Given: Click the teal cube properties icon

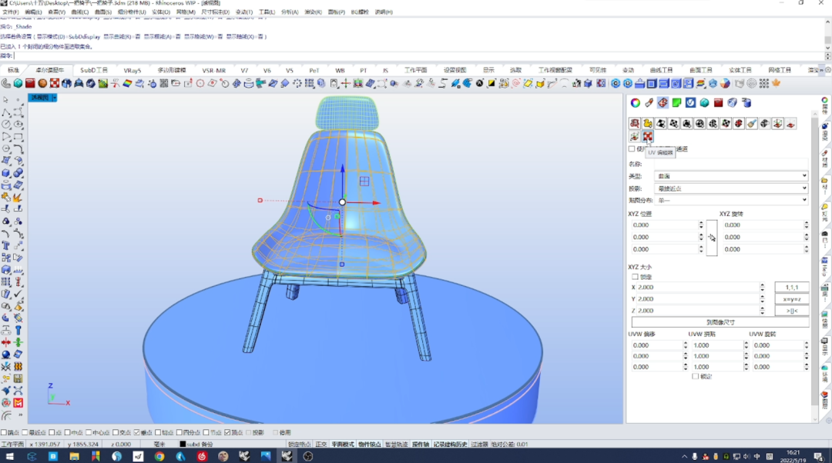Looking at the screenshot, I should coord(705,103).
